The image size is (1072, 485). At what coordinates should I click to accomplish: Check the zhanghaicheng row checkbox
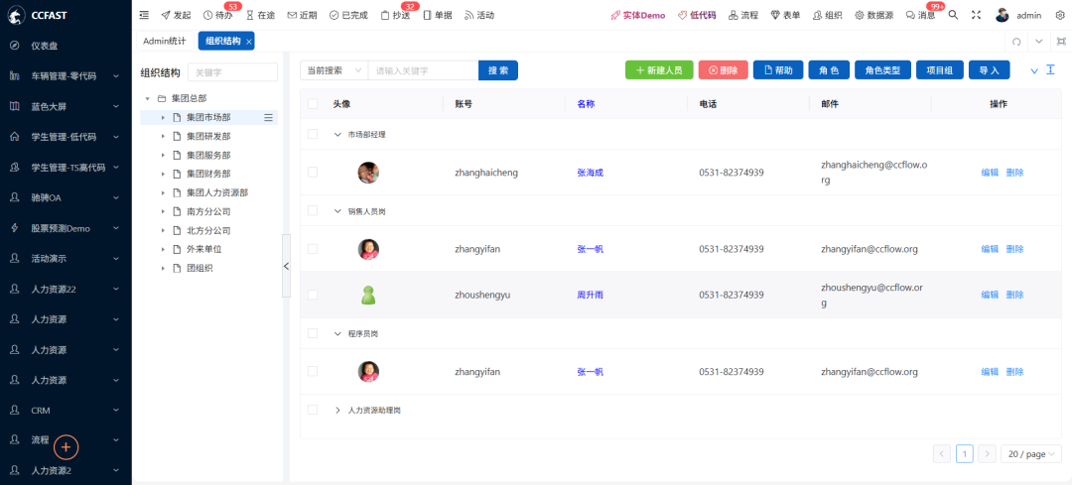coord(313,173)
